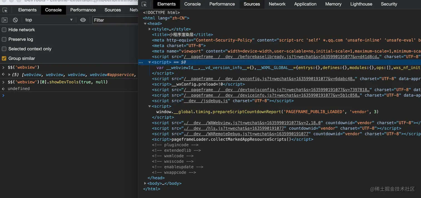Click inspect element icon in right DevTools window
The image size is (421, 198).
click(144, 4)
